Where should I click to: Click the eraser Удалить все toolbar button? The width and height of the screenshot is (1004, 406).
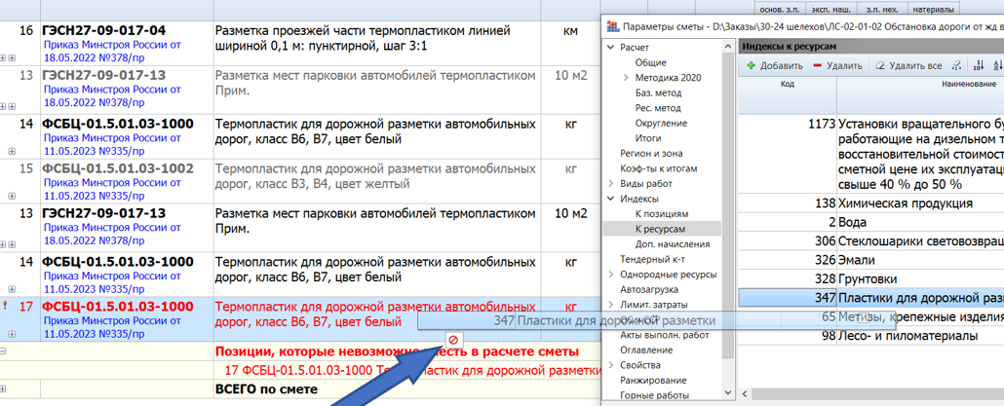pos(907,65)
